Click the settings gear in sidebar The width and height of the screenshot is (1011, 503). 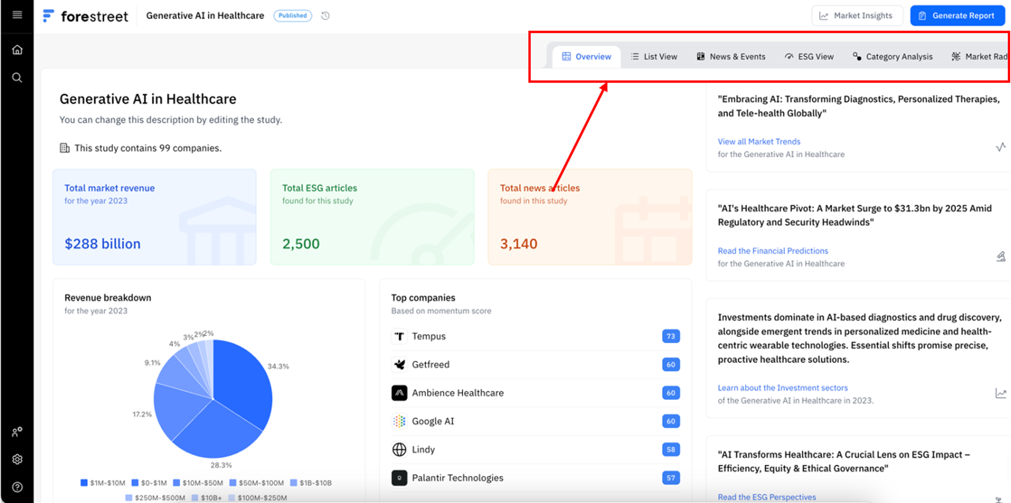[x=17, y=459]
